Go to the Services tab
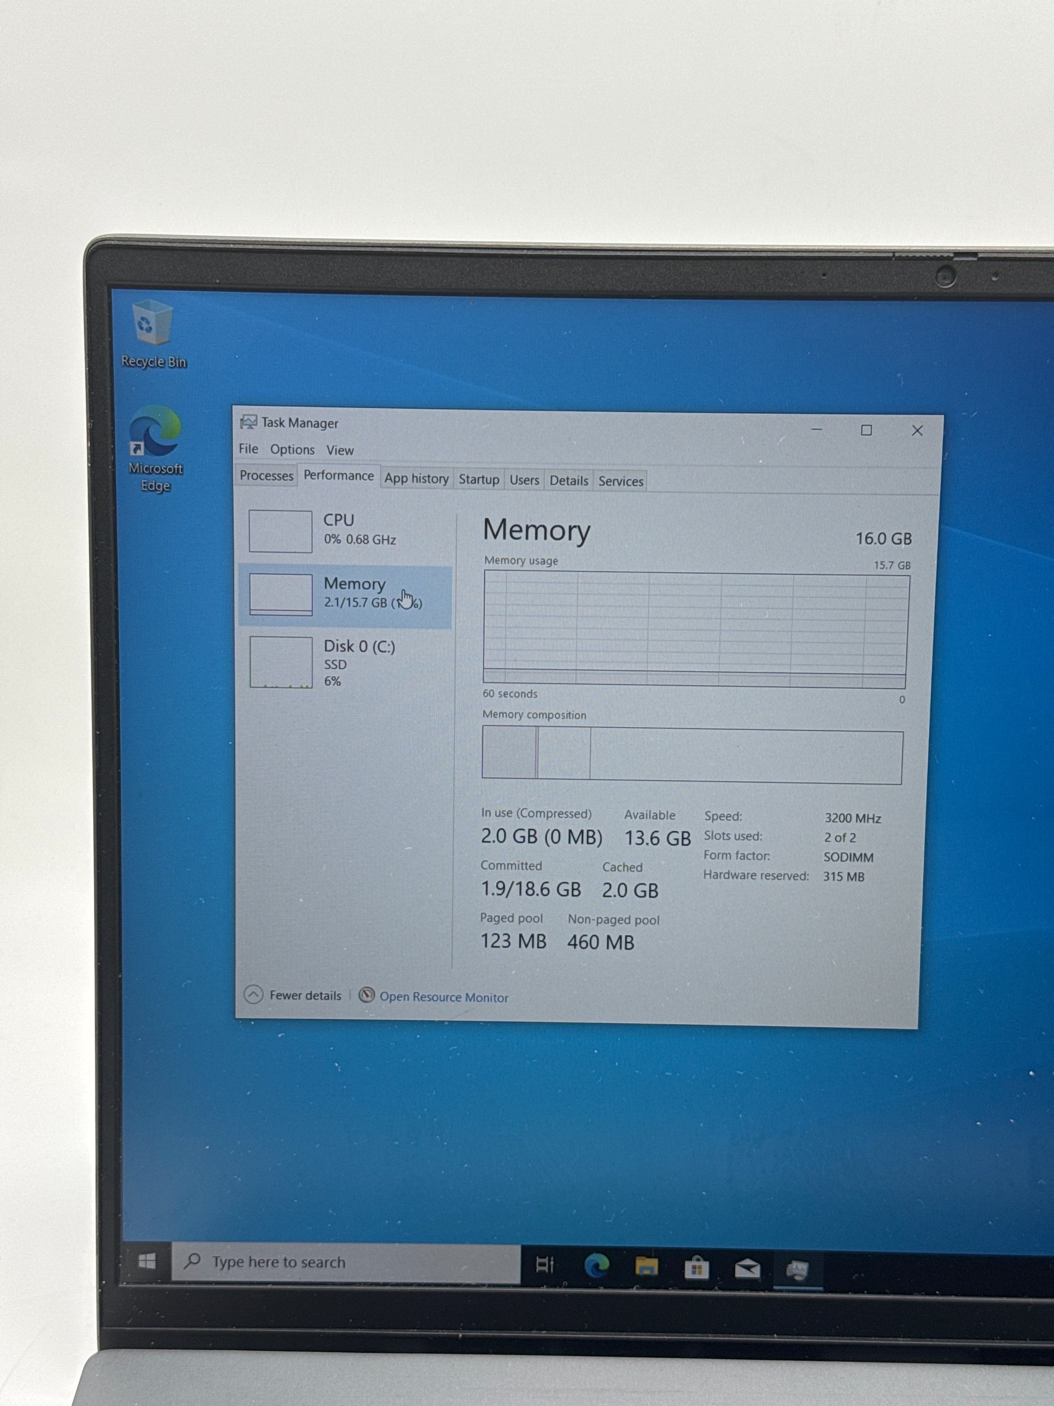This screenshot has width=1054, height=1406. (621, 481)
